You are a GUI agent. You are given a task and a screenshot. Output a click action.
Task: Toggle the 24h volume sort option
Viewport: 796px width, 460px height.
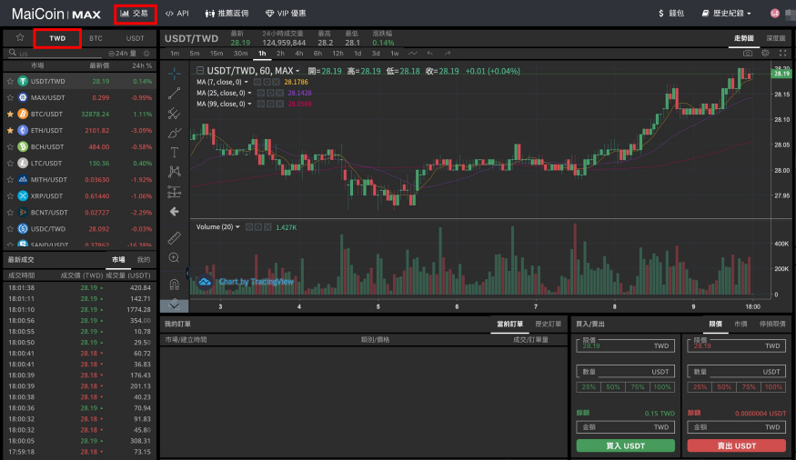[122, 54]
